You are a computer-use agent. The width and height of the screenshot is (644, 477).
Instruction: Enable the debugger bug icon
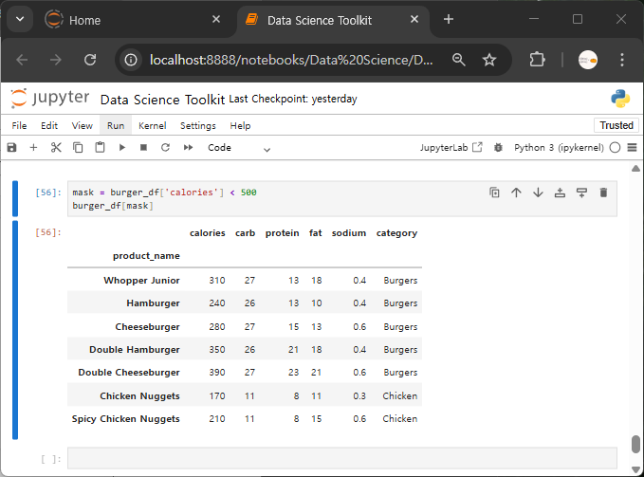point(498,147)
